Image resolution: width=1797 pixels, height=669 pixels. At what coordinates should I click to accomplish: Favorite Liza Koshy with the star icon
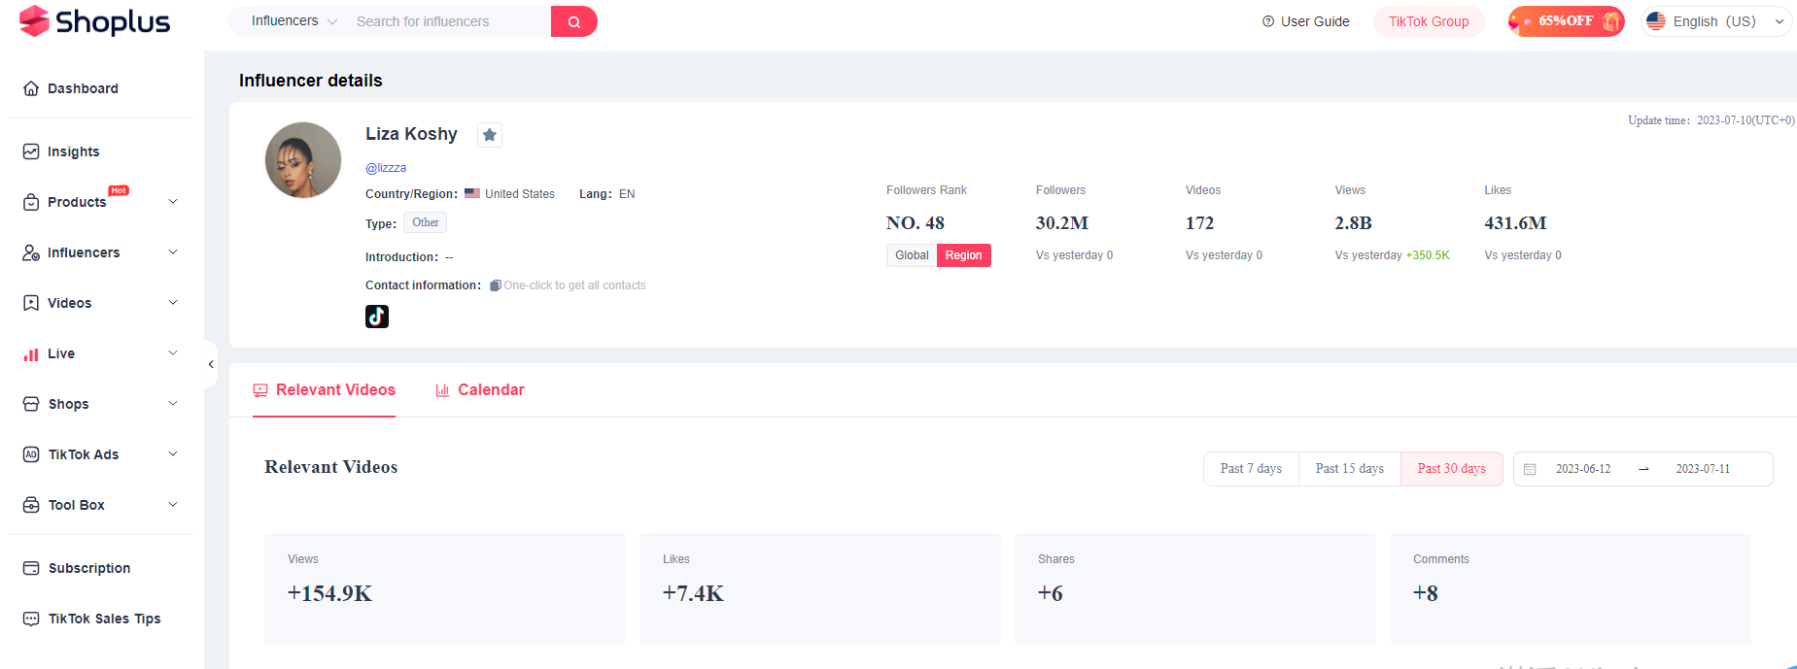tap(490, 135)
